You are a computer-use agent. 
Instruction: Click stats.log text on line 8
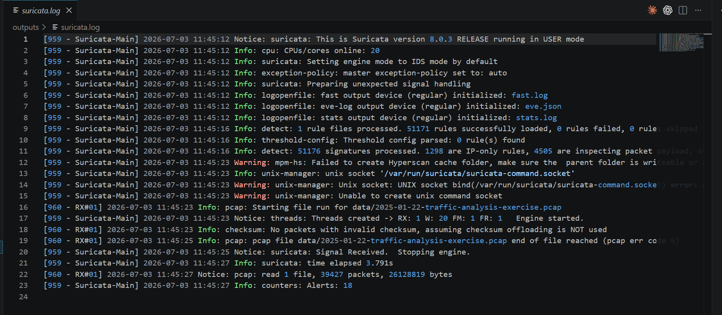[537, 117]
